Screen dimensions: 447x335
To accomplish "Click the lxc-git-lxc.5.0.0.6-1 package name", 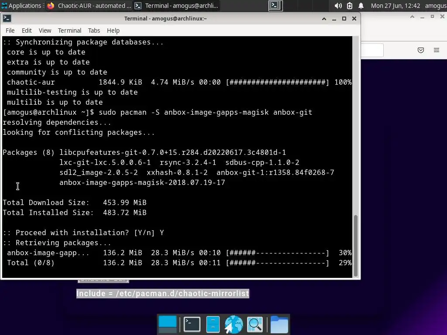I will click(x=105, y=162).
